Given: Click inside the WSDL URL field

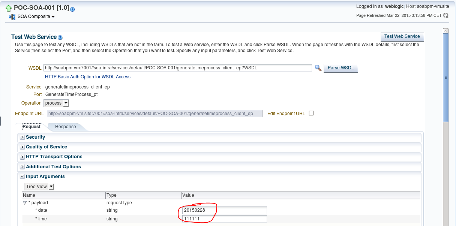Looking at the screenshot, I should [178, 68].
